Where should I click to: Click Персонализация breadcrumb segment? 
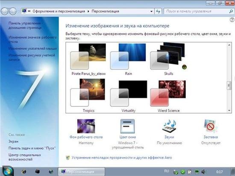(x=105, y=11)
